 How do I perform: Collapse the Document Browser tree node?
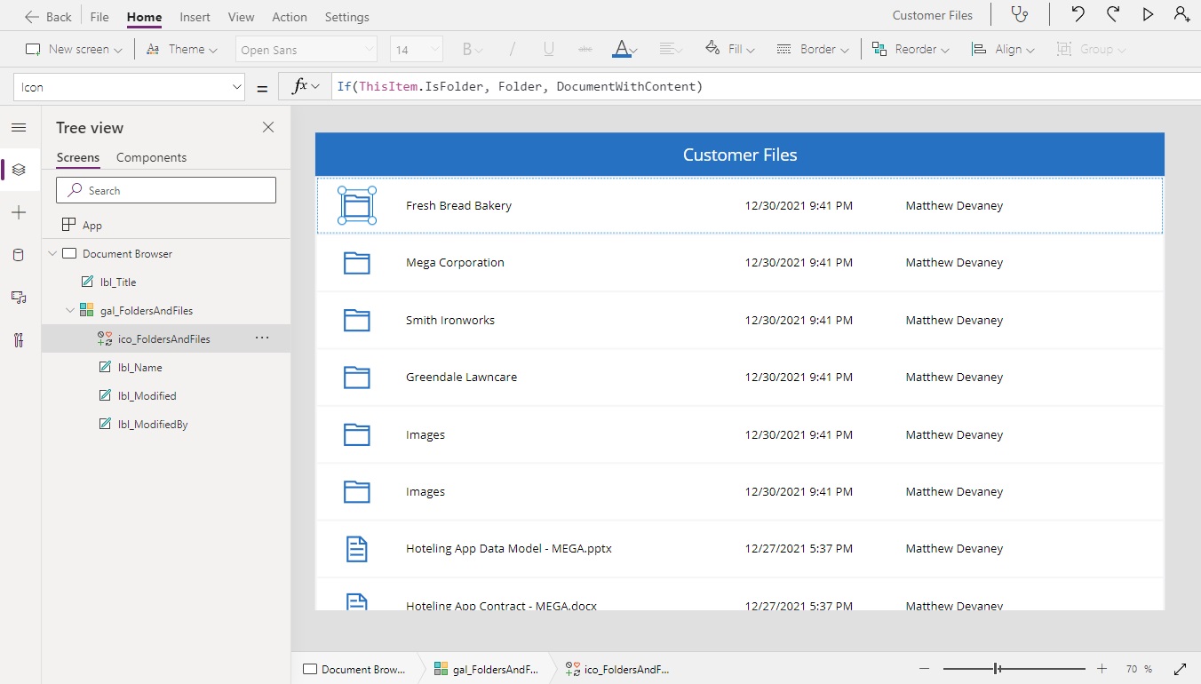[52, 253]
